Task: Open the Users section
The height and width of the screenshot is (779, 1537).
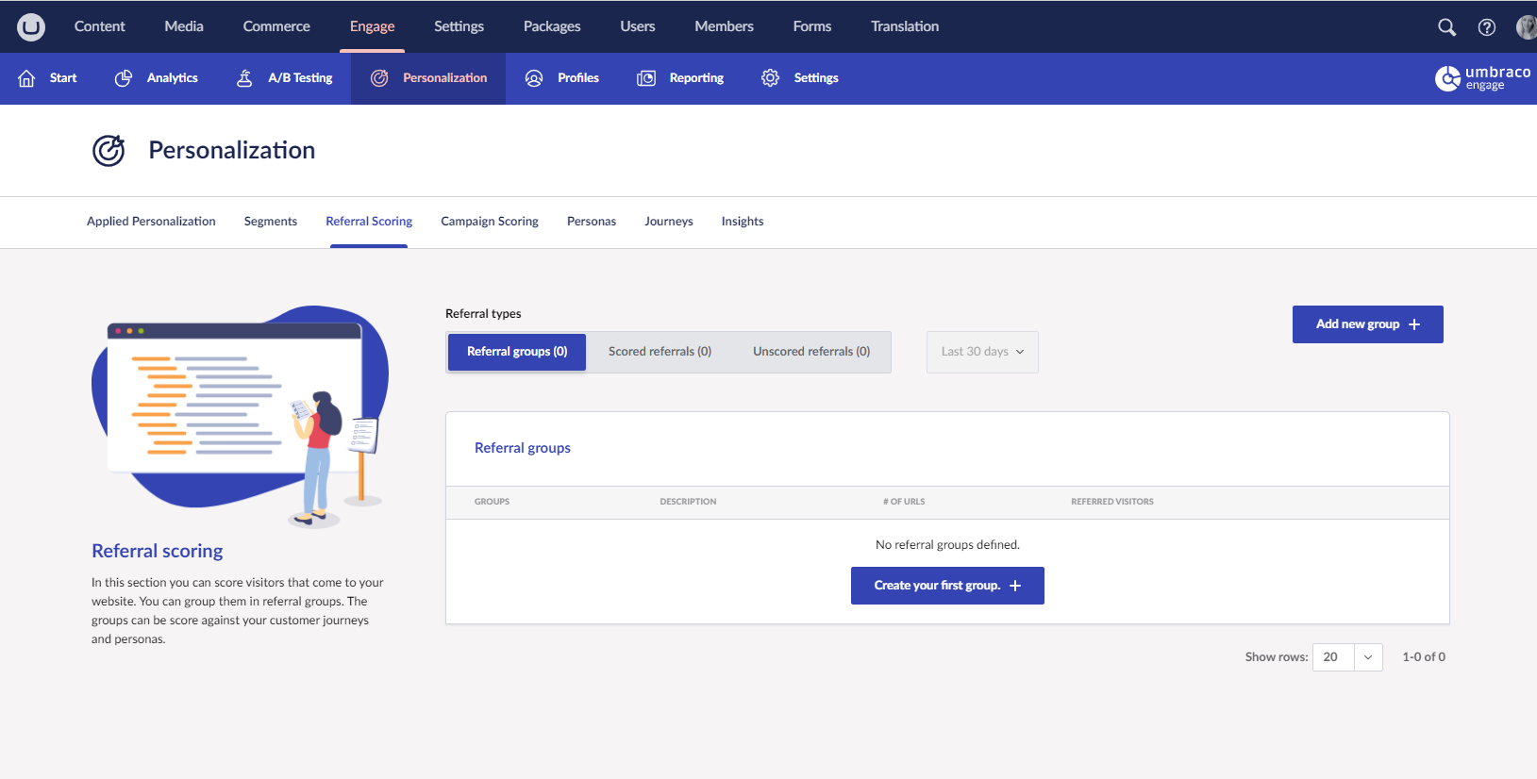Action: click(638, 26)
